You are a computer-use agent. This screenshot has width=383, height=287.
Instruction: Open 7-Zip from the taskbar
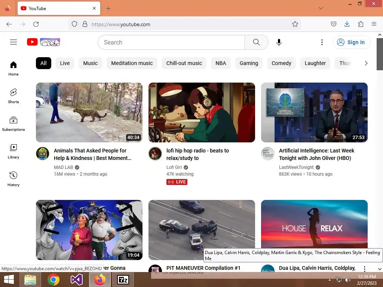pyautogui.click(x=123, y=280)
